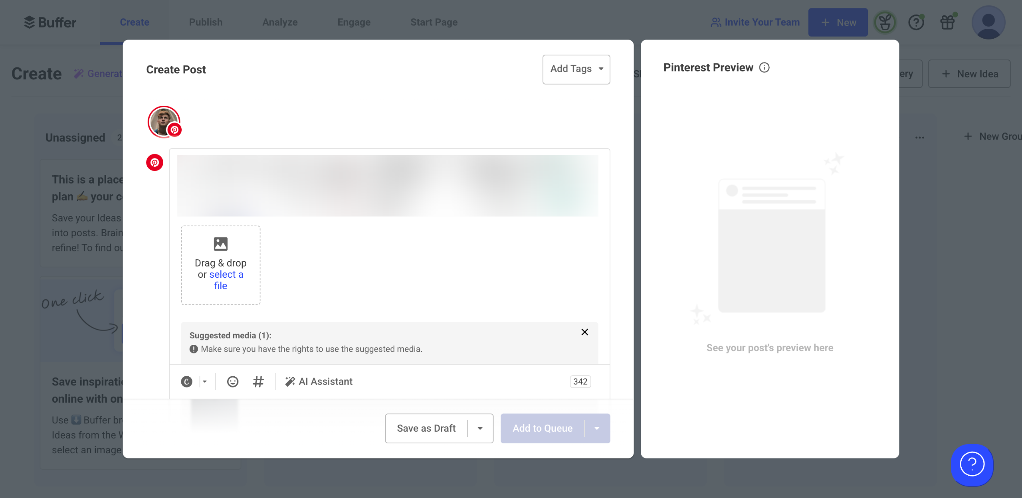Click the gift icon in header
Viewport: 1022px width, 498px height.
[x=947, y=22]
